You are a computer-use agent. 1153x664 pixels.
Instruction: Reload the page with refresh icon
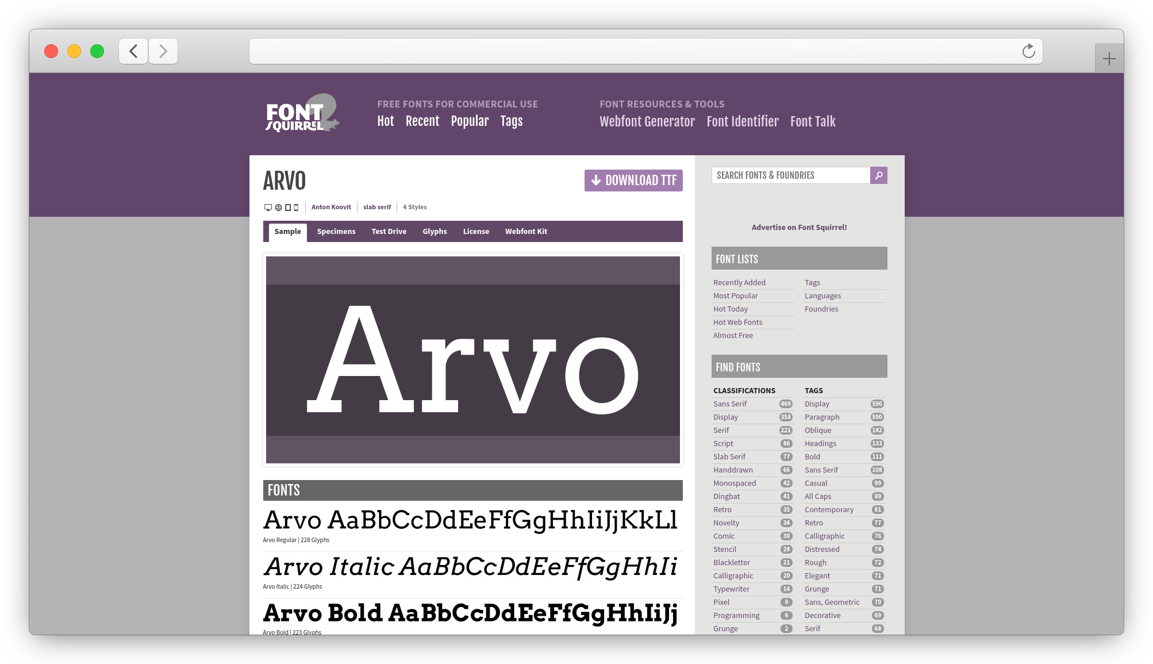coord(1028,51)
